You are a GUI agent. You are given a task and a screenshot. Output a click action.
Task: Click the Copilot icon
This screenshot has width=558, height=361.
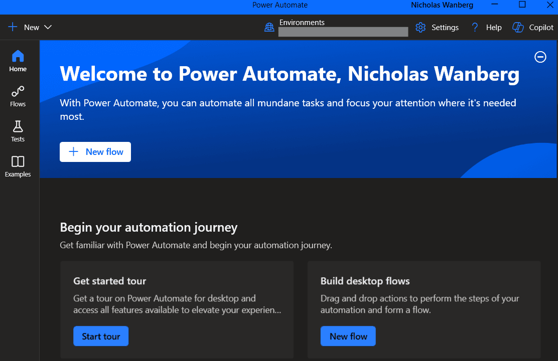click(518, 28)
